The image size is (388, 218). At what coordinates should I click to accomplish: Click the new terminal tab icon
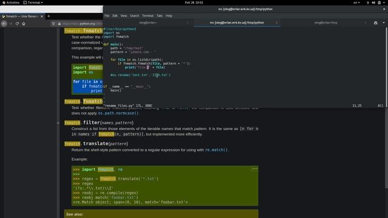pyautogui.click(x=376, y=23)
